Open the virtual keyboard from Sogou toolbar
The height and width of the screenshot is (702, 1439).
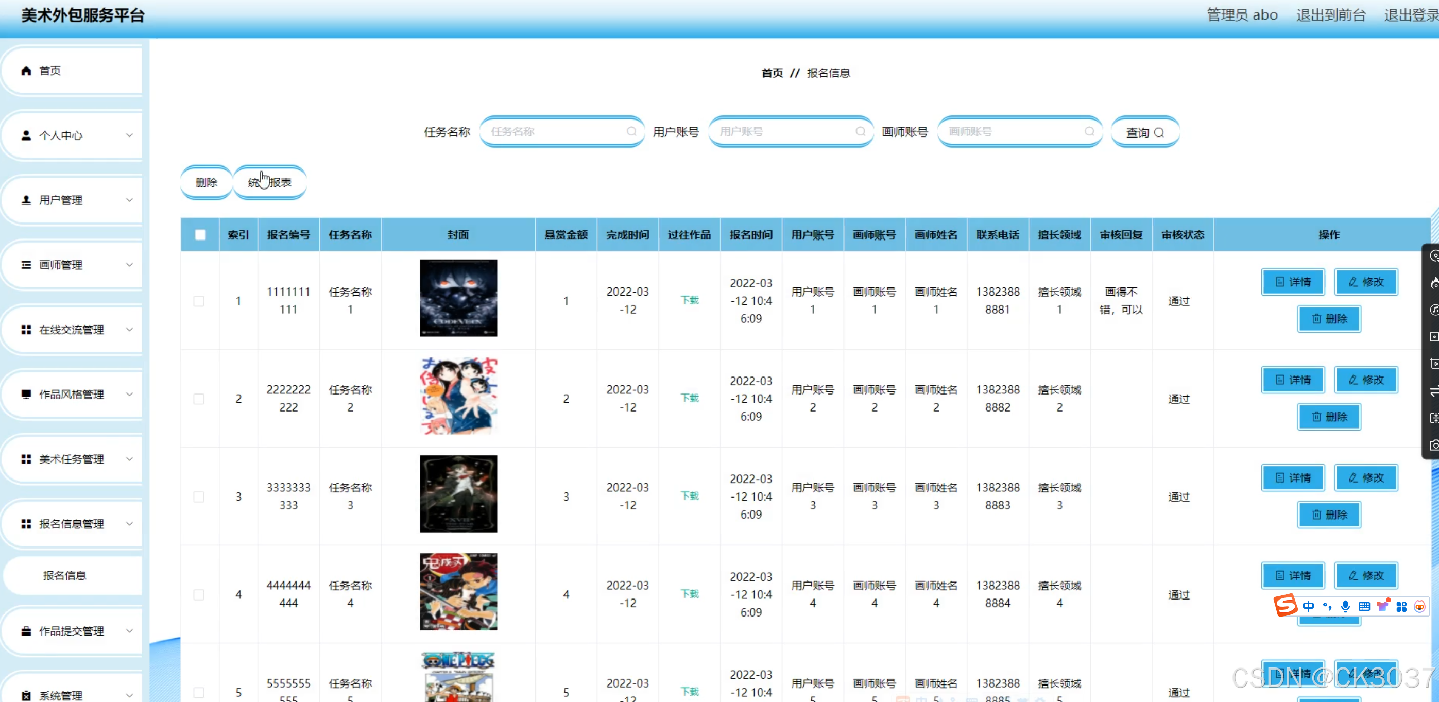tap(1364, 607)
